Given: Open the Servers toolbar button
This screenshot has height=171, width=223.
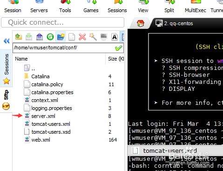Looking at the screenshot, I should pos(39,7).
